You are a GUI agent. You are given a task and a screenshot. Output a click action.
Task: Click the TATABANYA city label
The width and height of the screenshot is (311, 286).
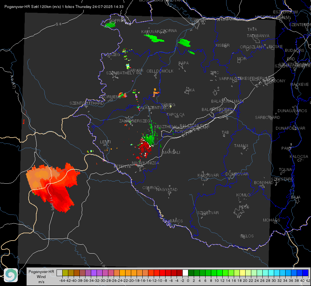pyautogui.click(x=258, y=36)
